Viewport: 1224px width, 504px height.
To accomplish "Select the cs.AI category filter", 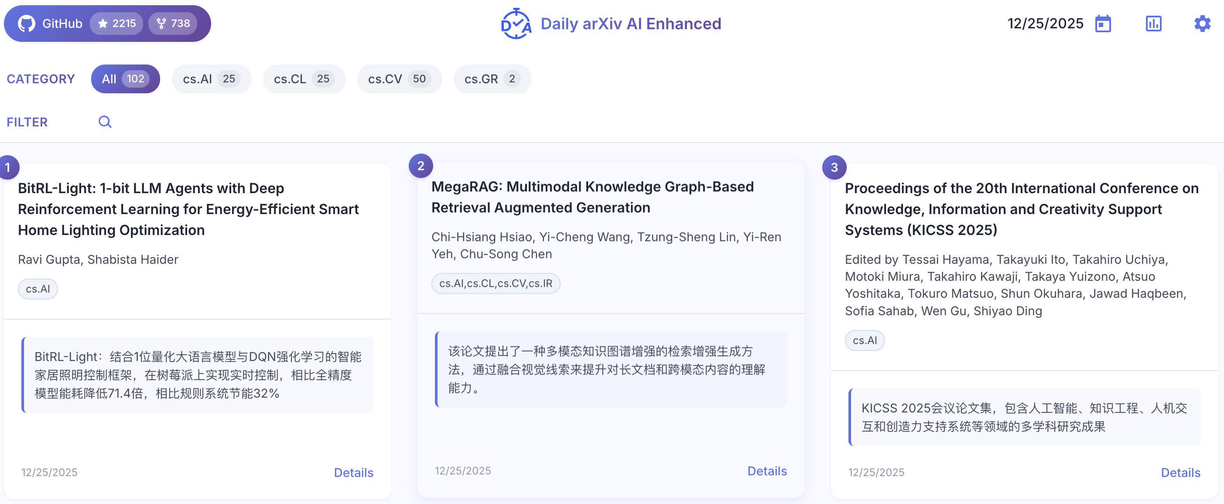I will tap(211, 79).
